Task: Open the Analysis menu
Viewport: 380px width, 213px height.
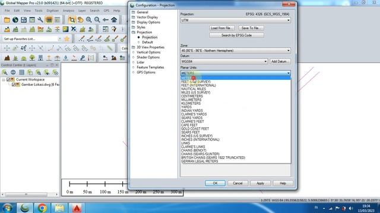Action: coord(68,11)
